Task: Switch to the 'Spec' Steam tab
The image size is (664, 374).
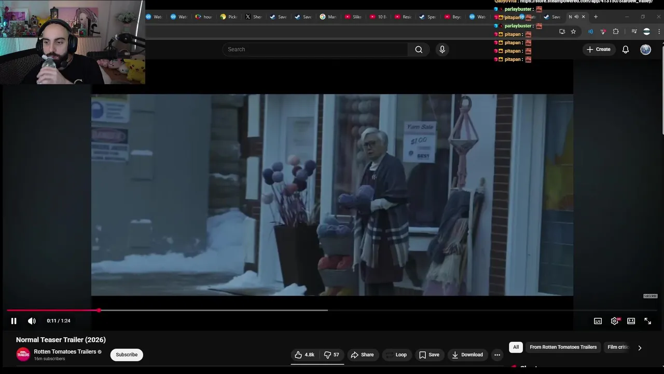Action: click(427, 17)
